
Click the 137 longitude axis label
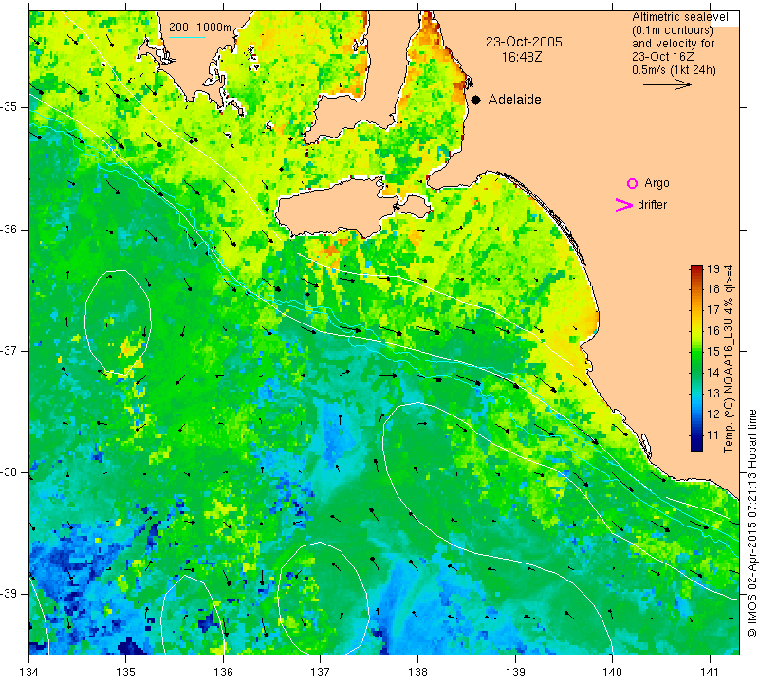(x=321, y=672)
